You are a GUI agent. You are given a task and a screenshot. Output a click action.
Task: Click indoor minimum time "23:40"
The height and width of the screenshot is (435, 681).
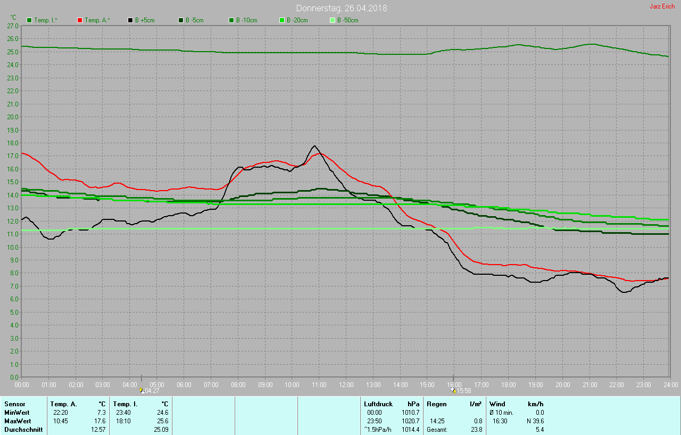click(x=123, y=413)
